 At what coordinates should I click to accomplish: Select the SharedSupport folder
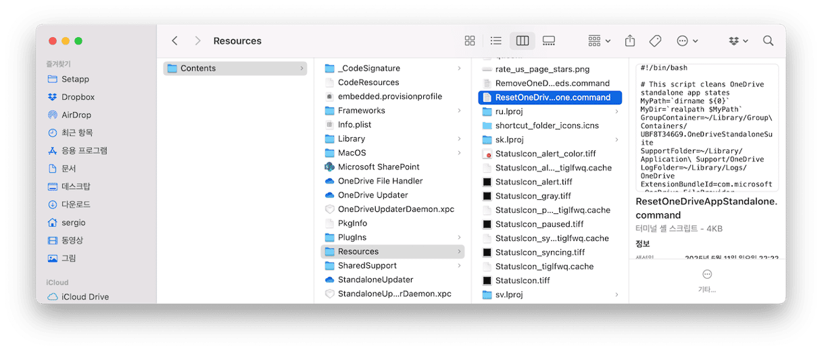click(x=392, y=266)
